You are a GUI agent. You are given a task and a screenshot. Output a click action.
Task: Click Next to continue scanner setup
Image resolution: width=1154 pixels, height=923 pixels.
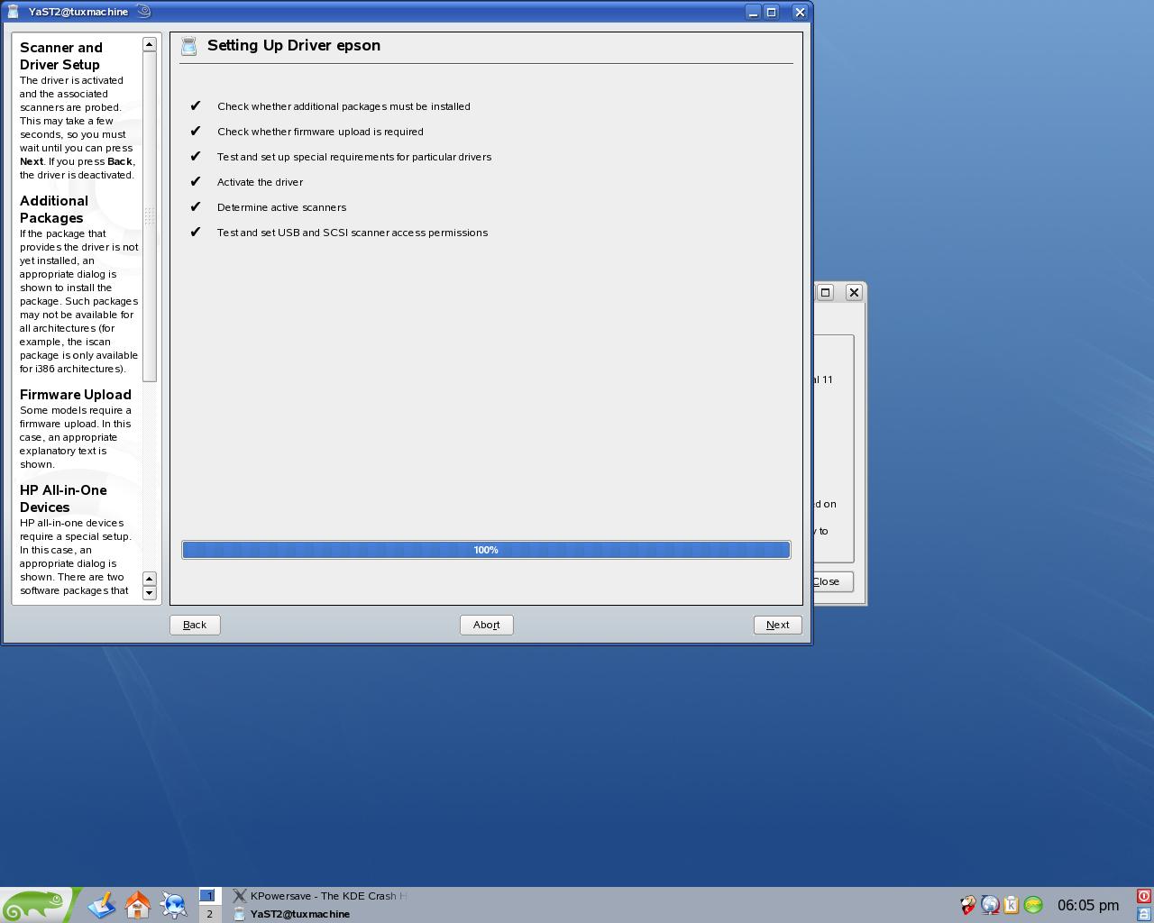point(778,625)
